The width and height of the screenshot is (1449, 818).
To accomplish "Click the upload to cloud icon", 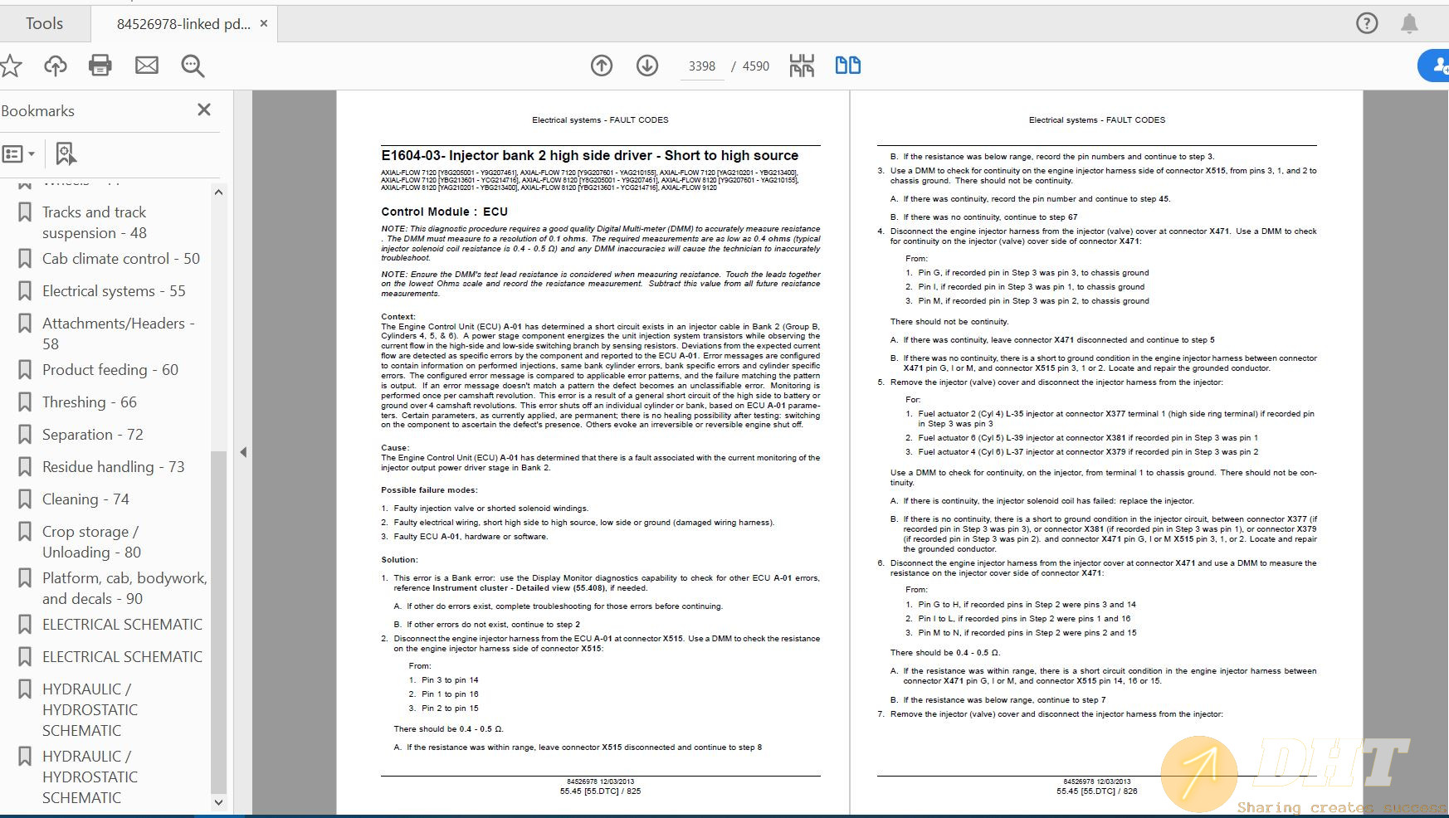I will coord(56,66).
